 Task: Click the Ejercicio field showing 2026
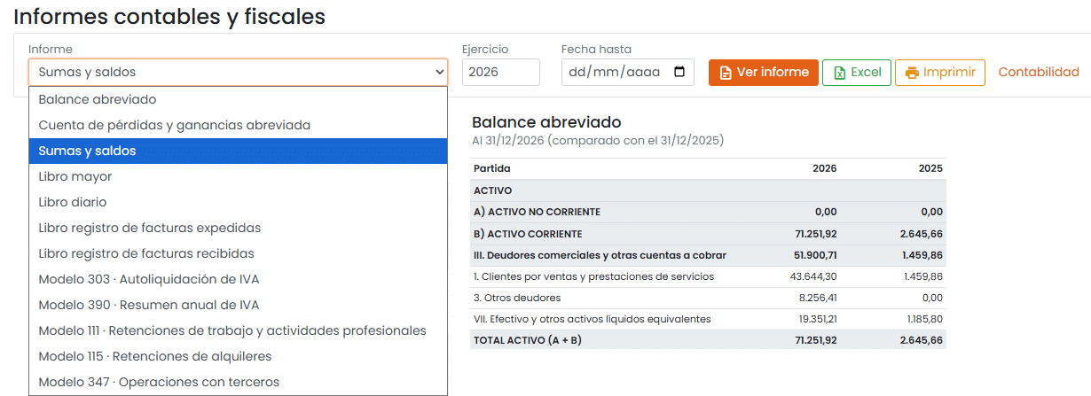pyautogui.click(x=500, y=73)
